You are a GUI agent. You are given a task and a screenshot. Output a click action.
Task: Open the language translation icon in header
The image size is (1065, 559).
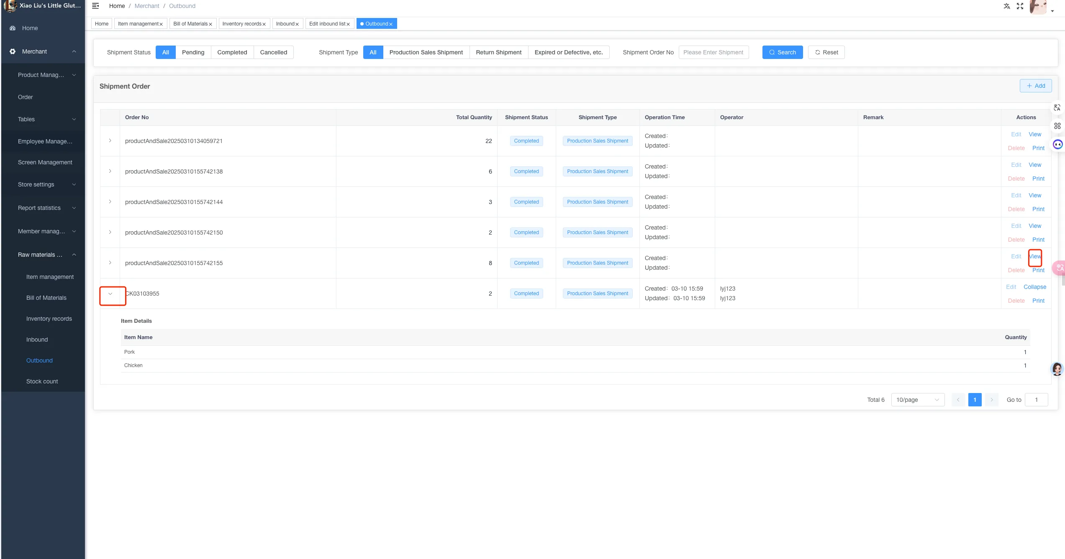1007,6
